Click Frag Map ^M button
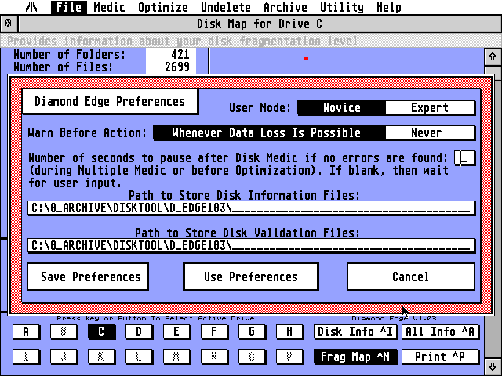Image resolution: width=502 pixels, height=376 pixels. click(x=355, y=356)
